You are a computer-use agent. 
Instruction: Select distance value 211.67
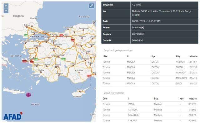193,62
